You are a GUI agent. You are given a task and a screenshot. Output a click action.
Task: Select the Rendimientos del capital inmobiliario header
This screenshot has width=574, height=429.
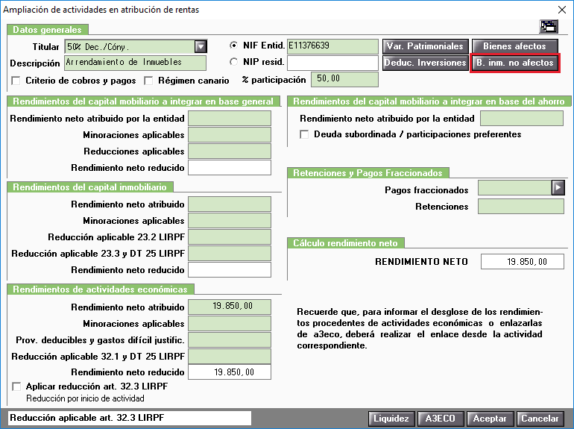tap(90, 187)
